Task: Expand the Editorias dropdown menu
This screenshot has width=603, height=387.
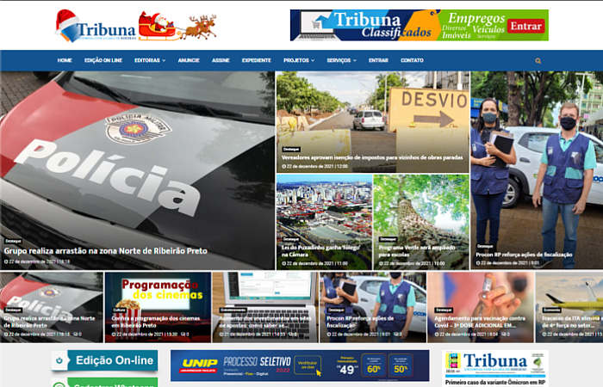Action: 150,61
